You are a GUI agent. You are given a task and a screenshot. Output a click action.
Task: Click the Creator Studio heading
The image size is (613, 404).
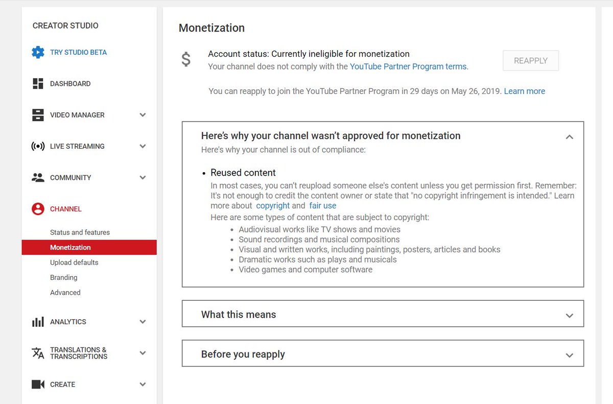pos(65,26)
